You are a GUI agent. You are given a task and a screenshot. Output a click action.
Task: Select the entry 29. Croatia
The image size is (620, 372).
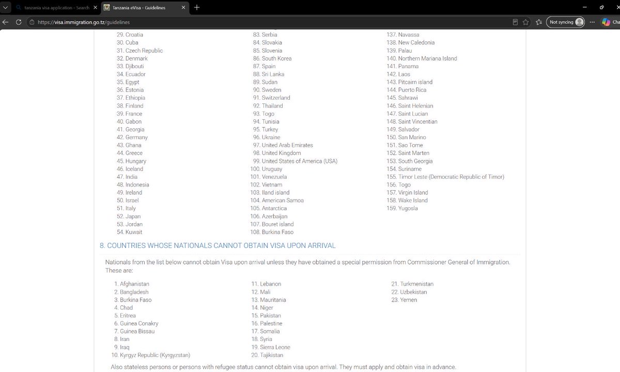coord(130,35)
